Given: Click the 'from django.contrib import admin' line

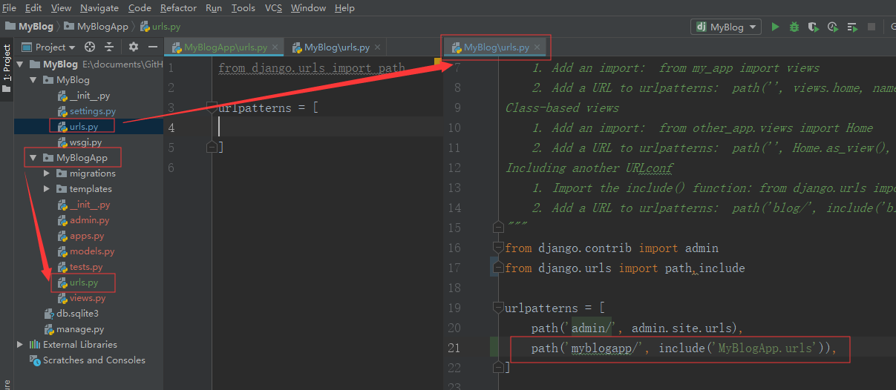Looking at the screenshot, I should (x=612, y=248).
